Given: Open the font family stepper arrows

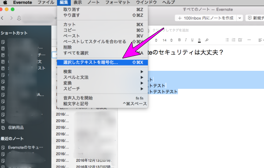Looking at the screenshot, I should [x=156, y=40].
